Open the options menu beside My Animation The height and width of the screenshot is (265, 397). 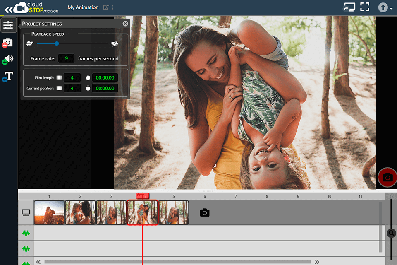112,7
